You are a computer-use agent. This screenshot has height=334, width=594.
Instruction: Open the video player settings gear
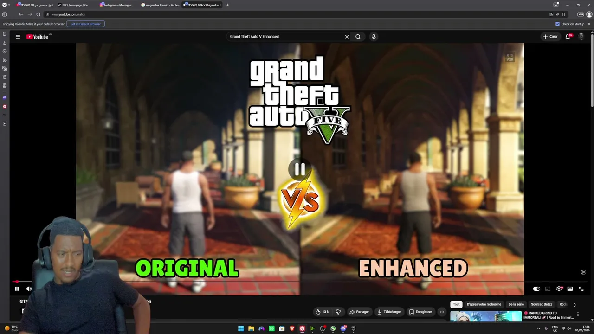click(x=559, y=289)
